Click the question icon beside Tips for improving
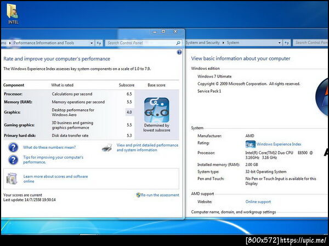This screenshot has height=246, width=329. point(13,160)
